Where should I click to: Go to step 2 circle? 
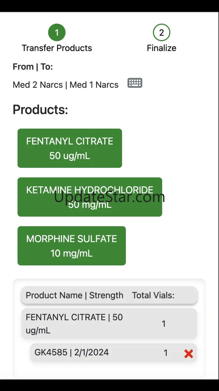click(x=161, y=32)
